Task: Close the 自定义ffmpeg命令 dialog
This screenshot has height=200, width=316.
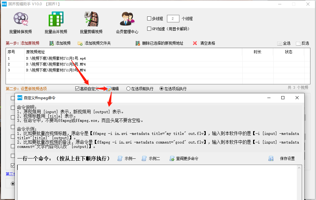Action: coord(297,98)
